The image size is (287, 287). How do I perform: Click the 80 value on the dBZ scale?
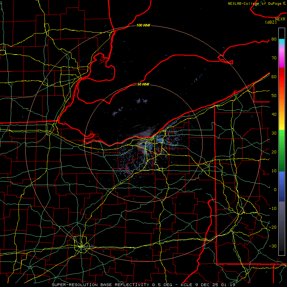click(x=274, y=39)
